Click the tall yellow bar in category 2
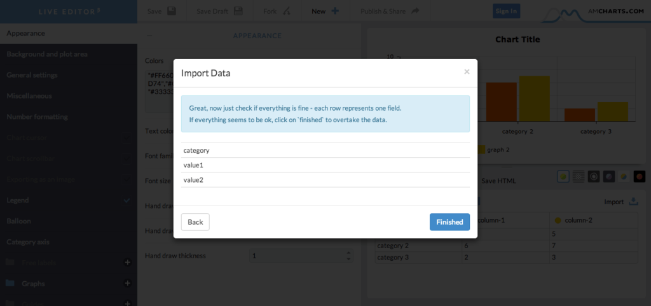Image resolution: width=651 pixels, height=306 pixels. (534, 99)
